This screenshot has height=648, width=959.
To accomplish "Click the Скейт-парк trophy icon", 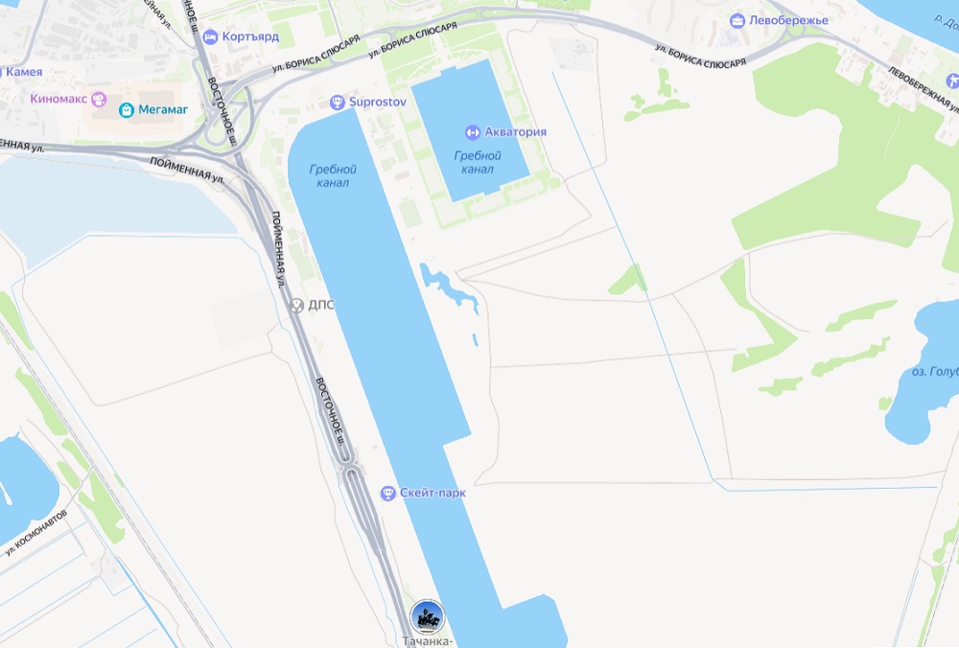I will click(387, 494).
